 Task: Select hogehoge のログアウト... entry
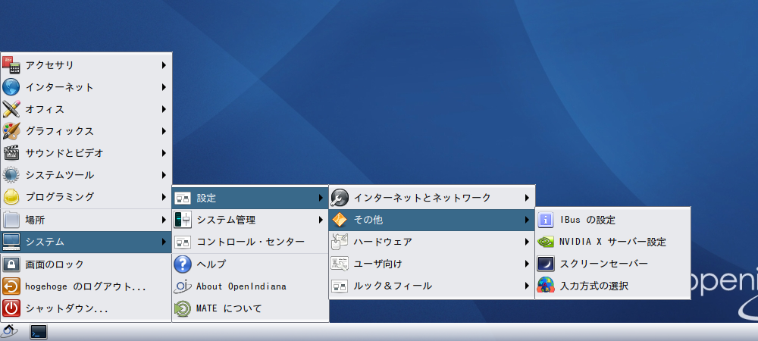[86, 286]
